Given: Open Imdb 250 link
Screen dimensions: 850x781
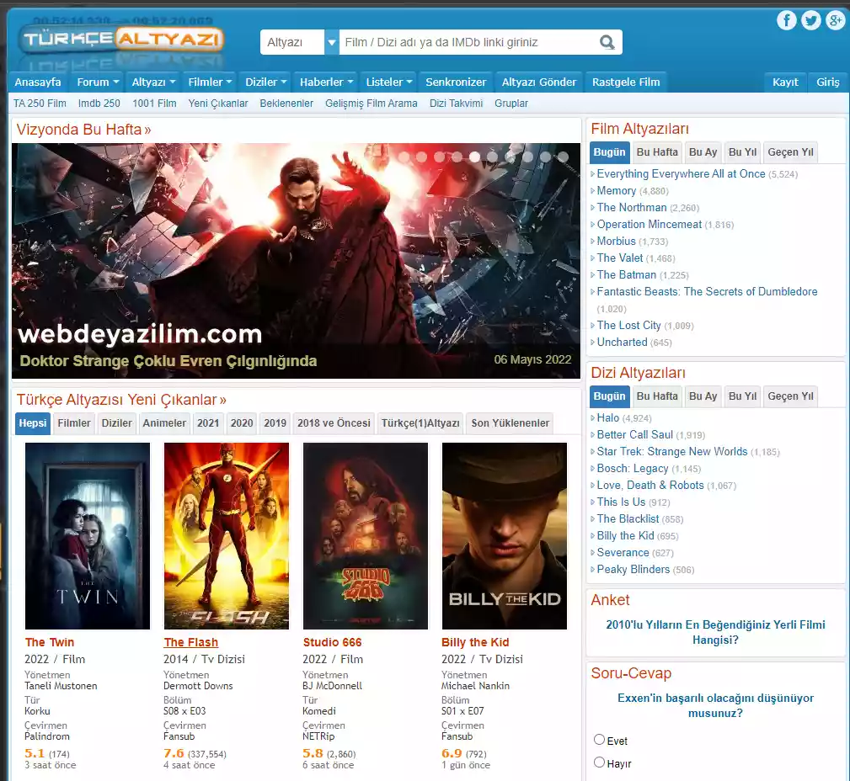Looking at the screenshot, I should pos(99,104).
